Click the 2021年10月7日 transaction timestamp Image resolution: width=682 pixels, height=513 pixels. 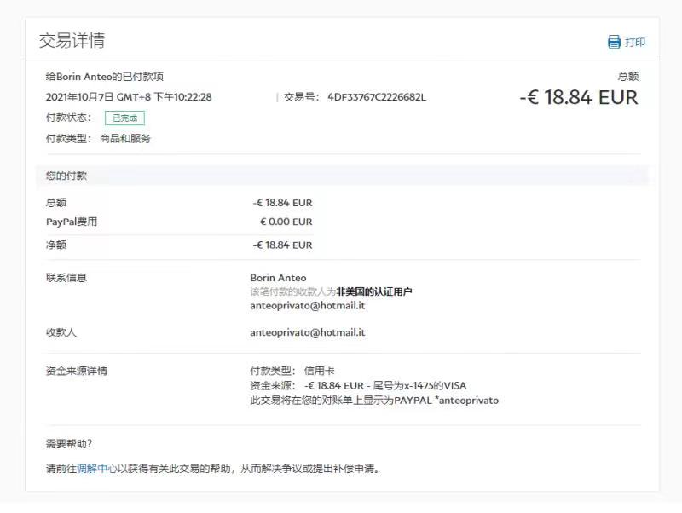click(129, 97)
